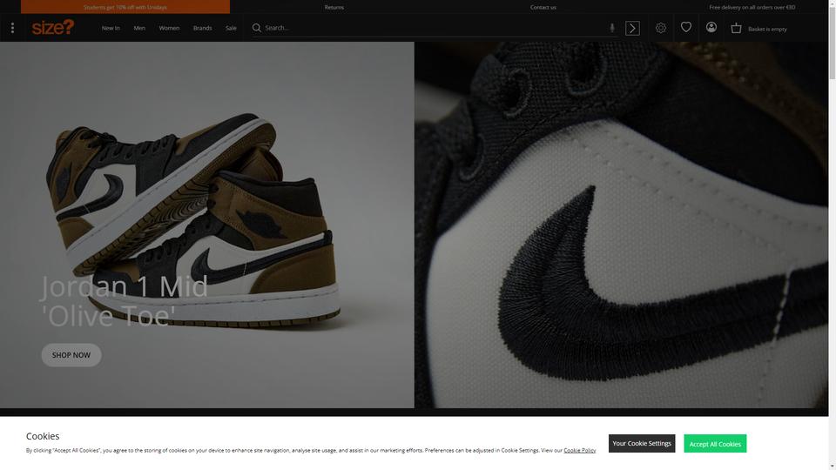Click the SHOP NOW button
836x470 pixels.
[x=71, y=355]
